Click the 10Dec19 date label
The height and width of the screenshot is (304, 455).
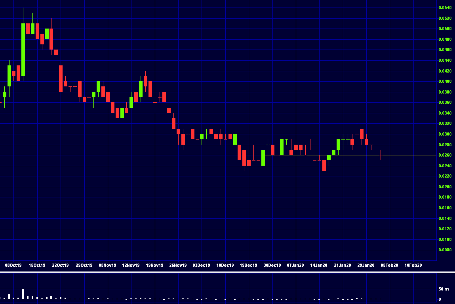pos(225,266)
